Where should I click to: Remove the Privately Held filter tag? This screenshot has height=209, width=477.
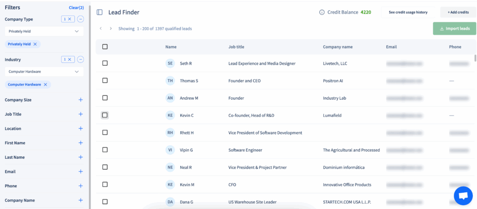[x=35, y=44]
